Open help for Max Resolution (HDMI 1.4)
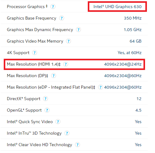The height and width of the screenshot is (153, 155). click(x=66, y=64)
